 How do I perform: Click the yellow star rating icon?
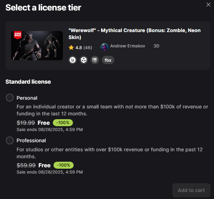tap(71, 47)
